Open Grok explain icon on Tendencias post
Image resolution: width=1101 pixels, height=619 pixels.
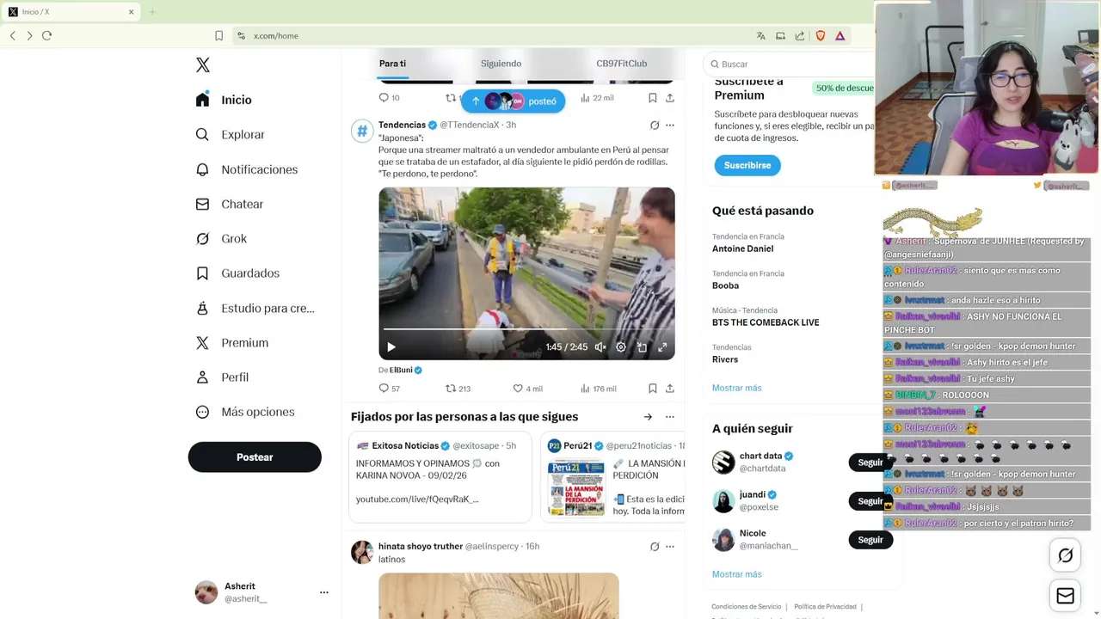click(x=655, y=126)
